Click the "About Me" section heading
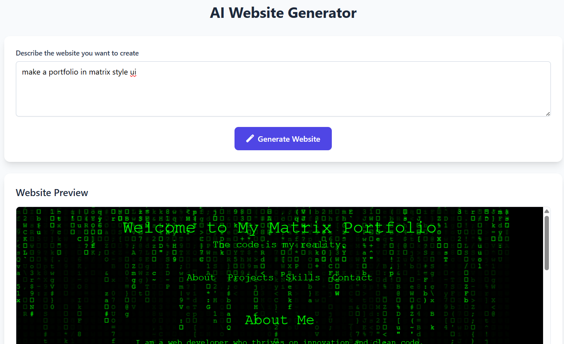 279,320
